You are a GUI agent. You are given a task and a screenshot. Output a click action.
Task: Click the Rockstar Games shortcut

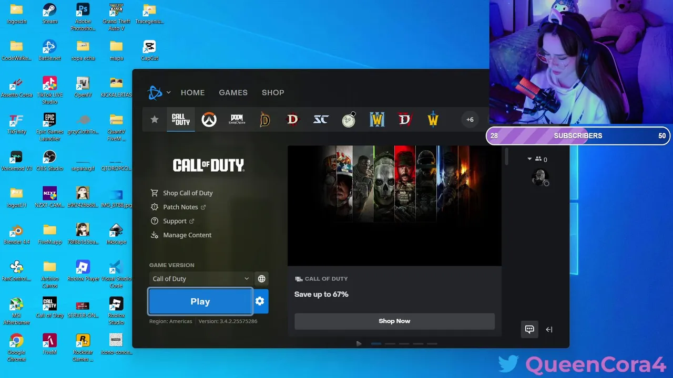[x=83, y=348]
